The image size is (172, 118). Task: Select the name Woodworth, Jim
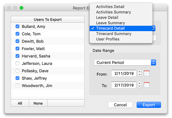pos(37,86)
